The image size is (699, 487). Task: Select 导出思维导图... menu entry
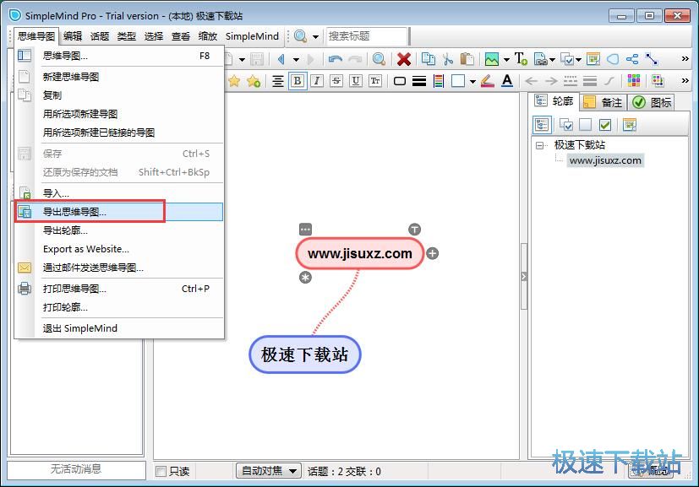[x=119, y=212]
